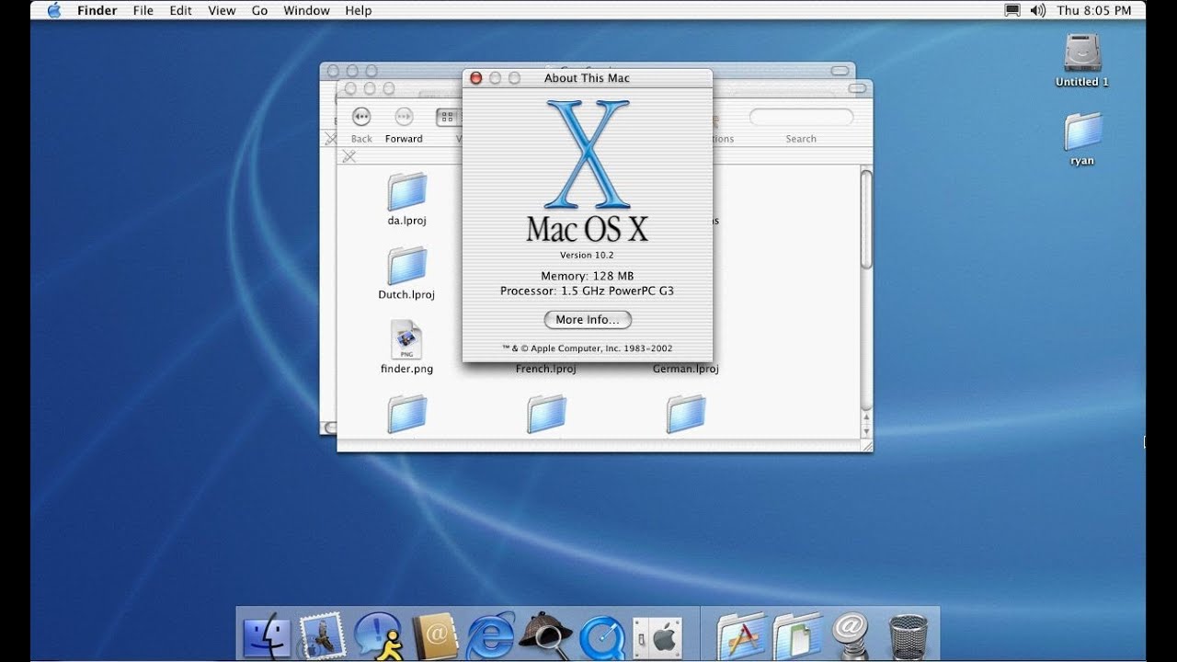
Task: Launch Mail from the Dock
Action: [x=321, y=635]
